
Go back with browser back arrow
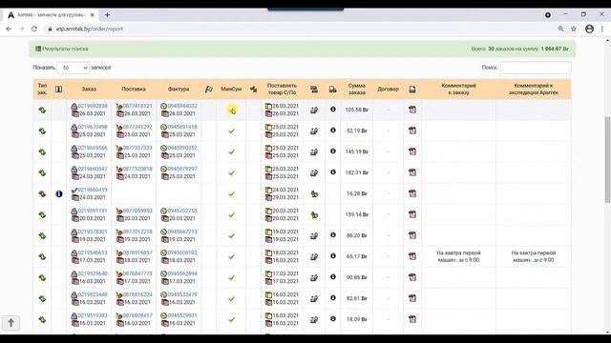coord(9,29)
